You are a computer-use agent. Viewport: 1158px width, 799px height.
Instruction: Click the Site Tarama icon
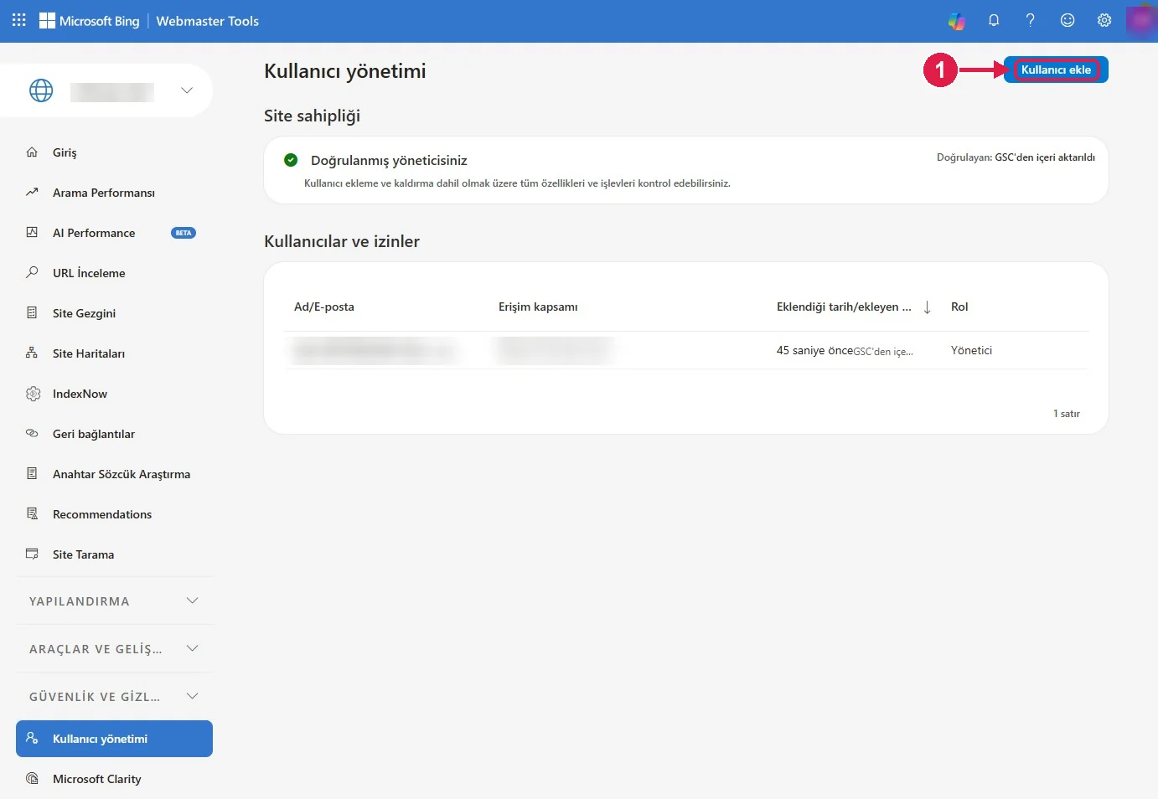point(32,554)
